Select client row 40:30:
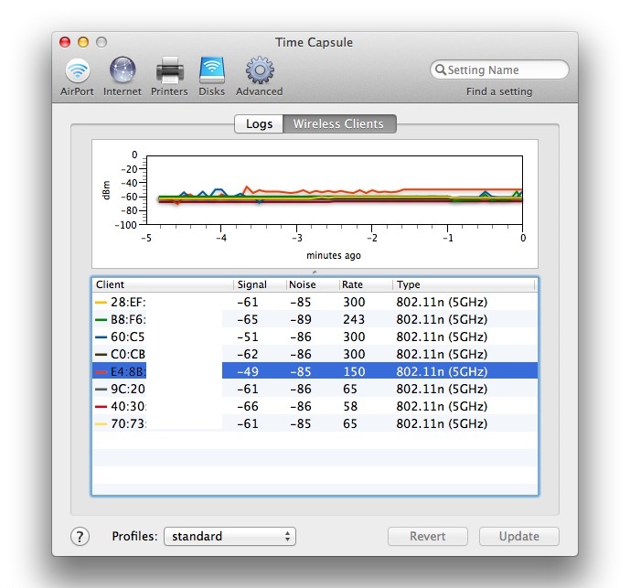 pos(315,406)
